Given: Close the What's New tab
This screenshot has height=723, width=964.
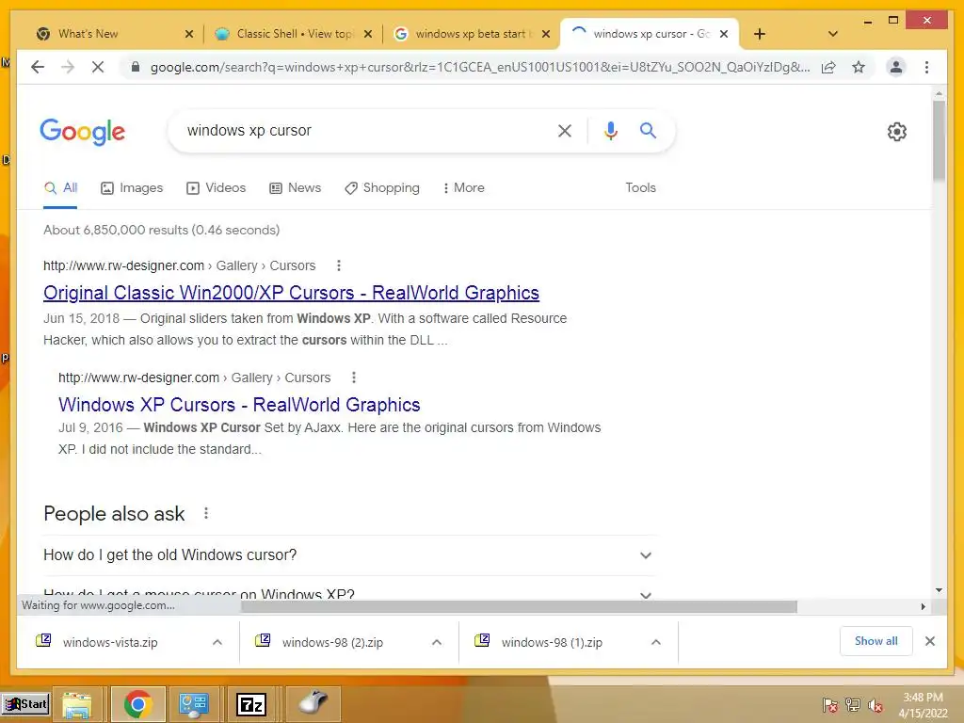Looking at the screenshot, I should [x=189, y=34].
